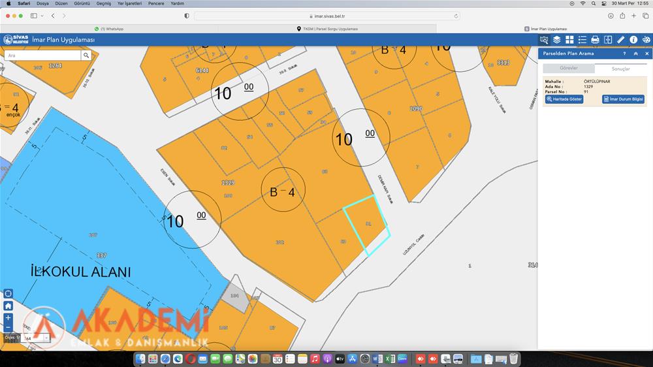The height and width of the screenshot is (367, 653).
Task: Open the basemap gallery grid icon
Action: click(569, 40)
